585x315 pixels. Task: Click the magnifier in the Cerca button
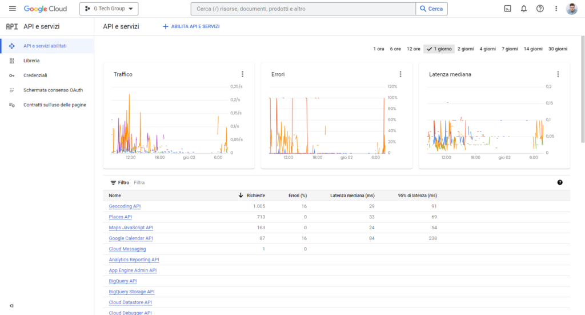click(423, 9)
